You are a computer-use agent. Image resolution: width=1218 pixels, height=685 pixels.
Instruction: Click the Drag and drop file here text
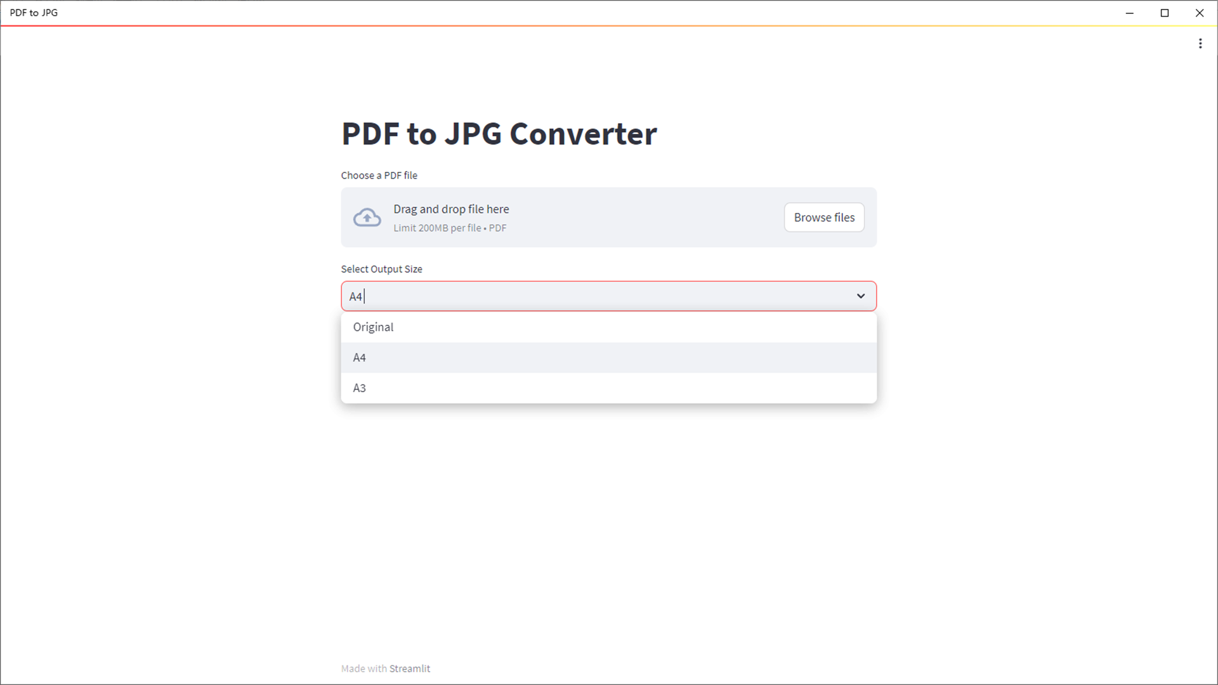(x=450, y=209)
